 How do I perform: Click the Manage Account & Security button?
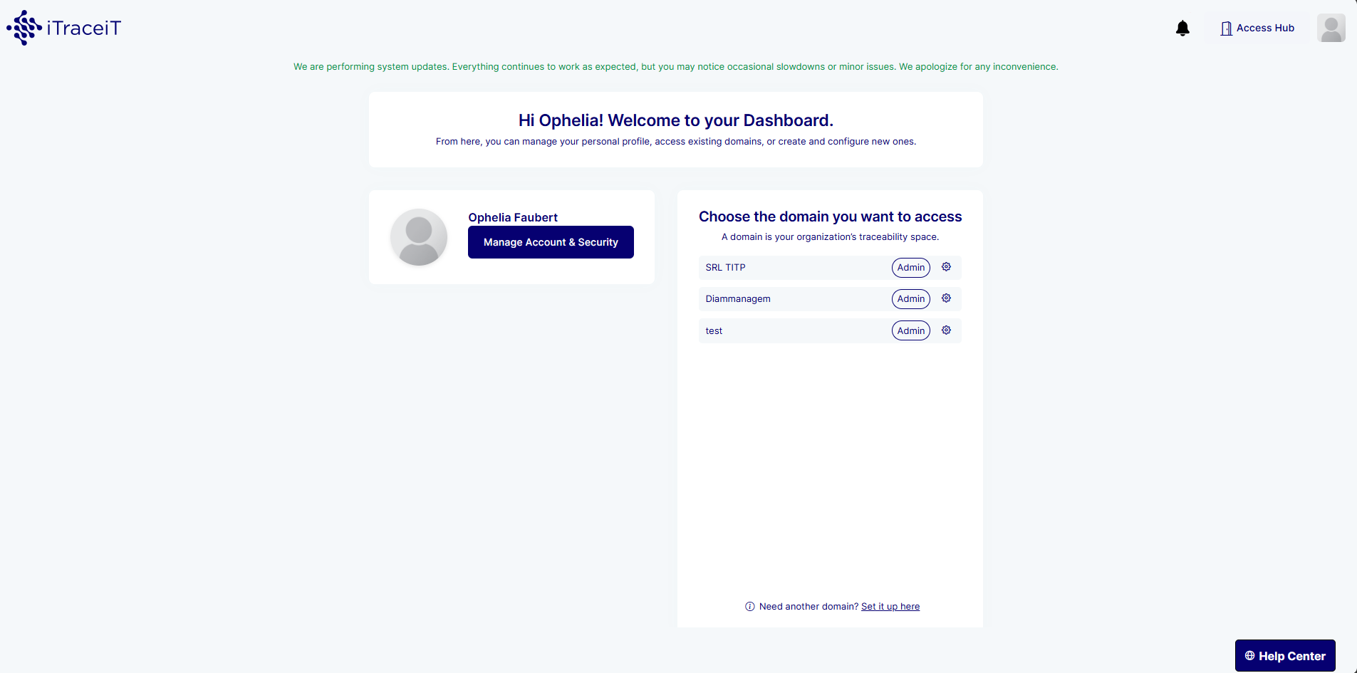(x=551, y=242)
